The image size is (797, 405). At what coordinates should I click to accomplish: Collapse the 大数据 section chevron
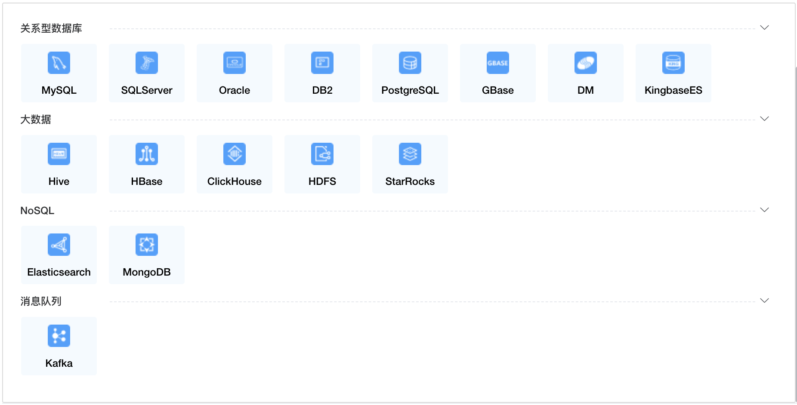[764, 119]
